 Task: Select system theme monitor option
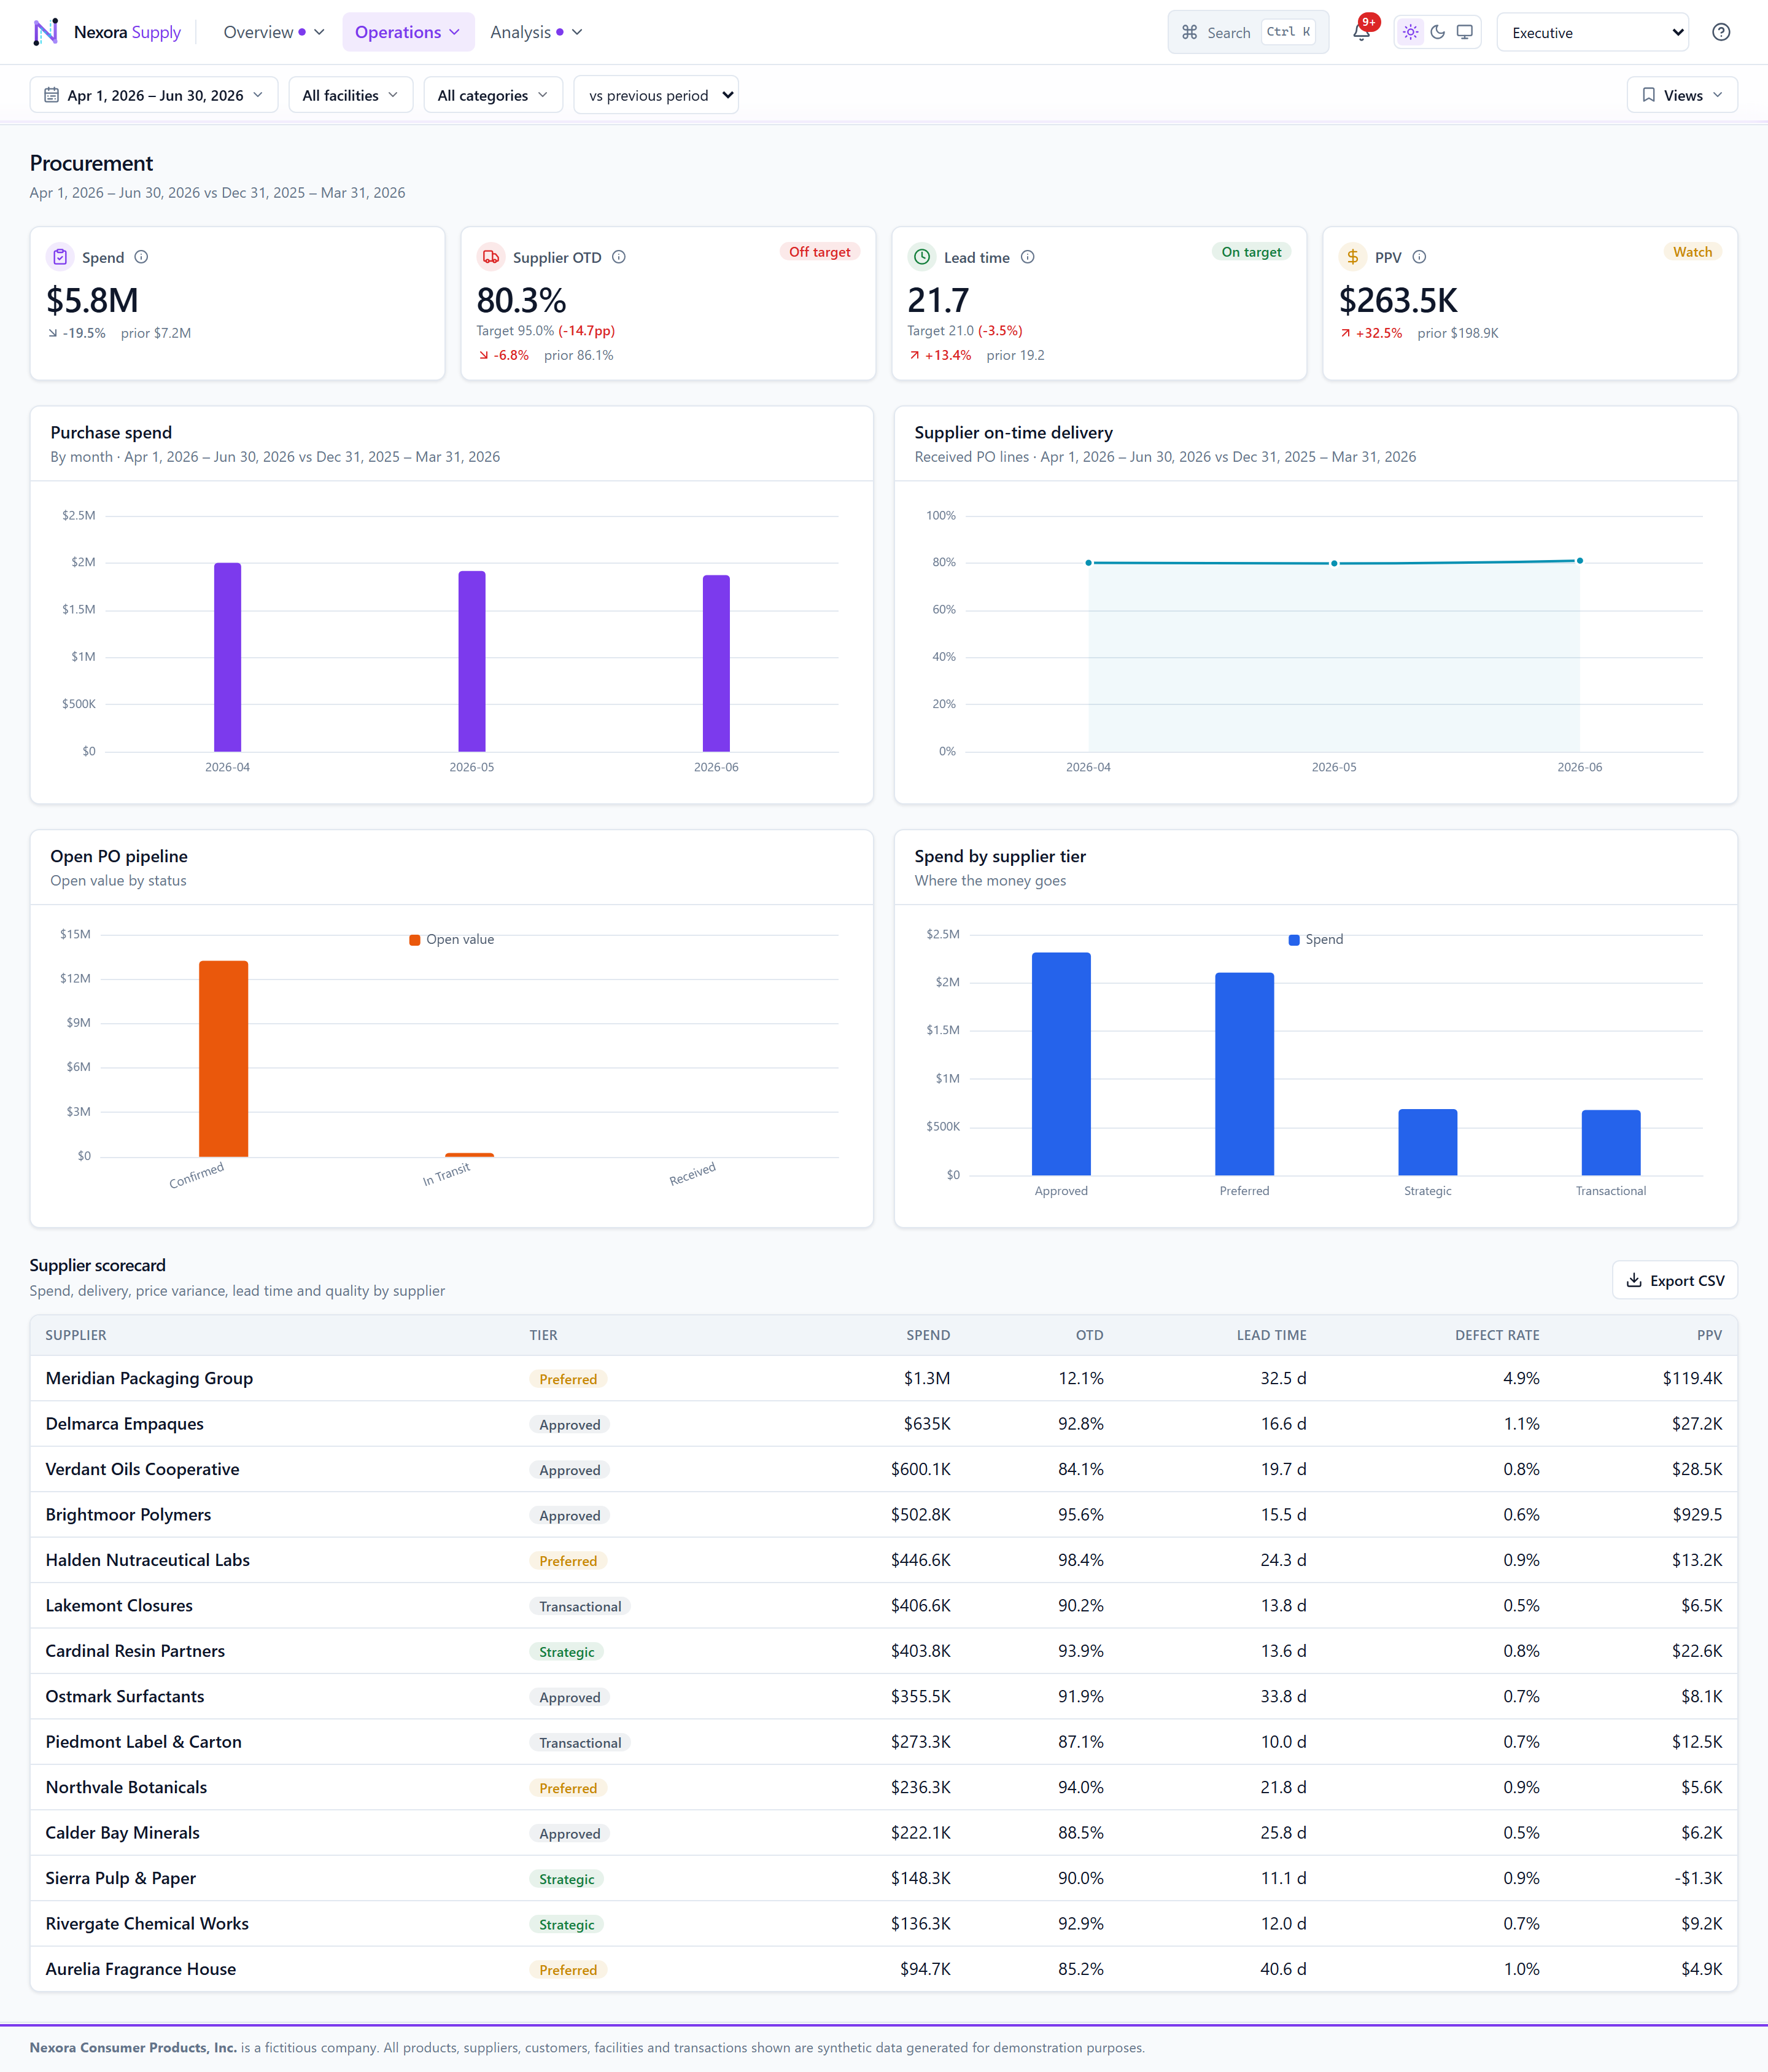pos(1464,32)
